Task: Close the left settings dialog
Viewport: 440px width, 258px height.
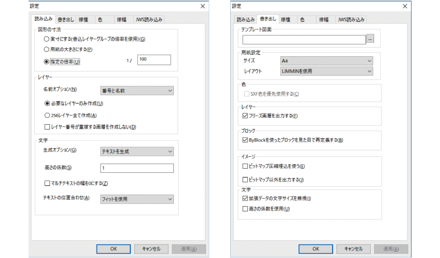Action: tap(203, 6)
